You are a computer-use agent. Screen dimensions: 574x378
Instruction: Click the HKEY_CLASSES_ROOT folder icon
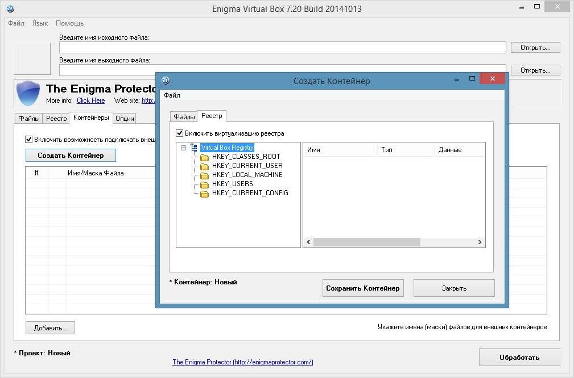pyautogui.click(x=204, y=157)
